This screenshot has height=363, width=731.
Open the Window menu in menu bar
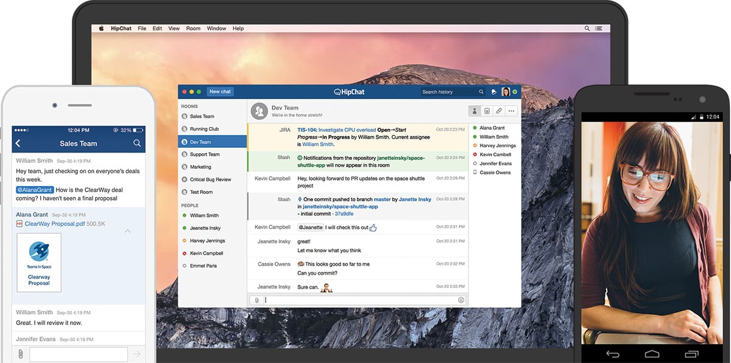(x=216, y=29)
